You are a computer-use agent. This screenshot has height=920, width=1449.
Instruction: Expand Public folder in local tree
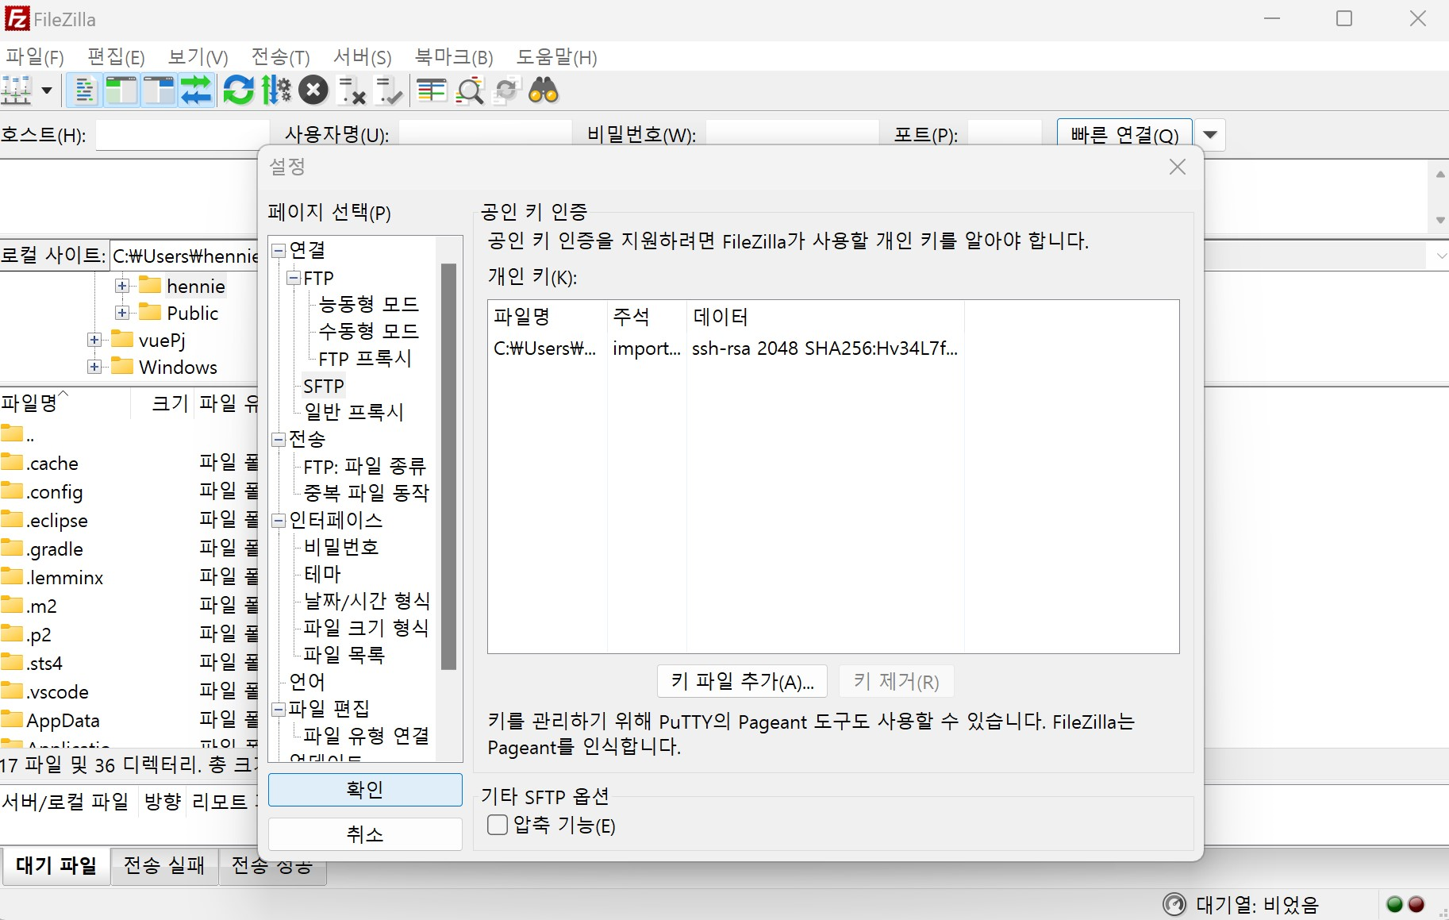121,313
